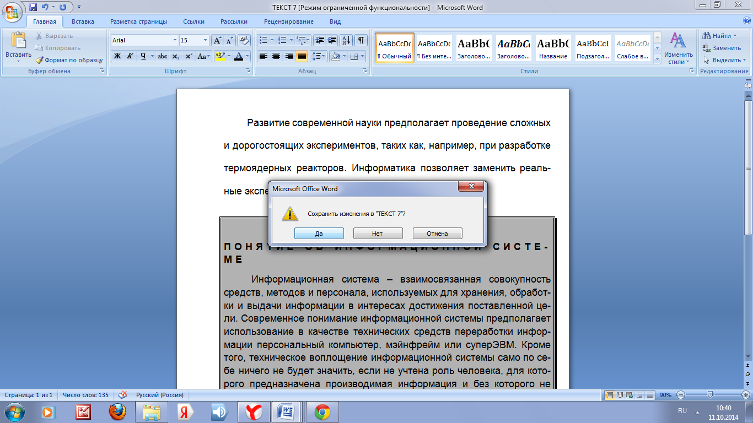Click the decrease indent icon

tap(320, 40)
